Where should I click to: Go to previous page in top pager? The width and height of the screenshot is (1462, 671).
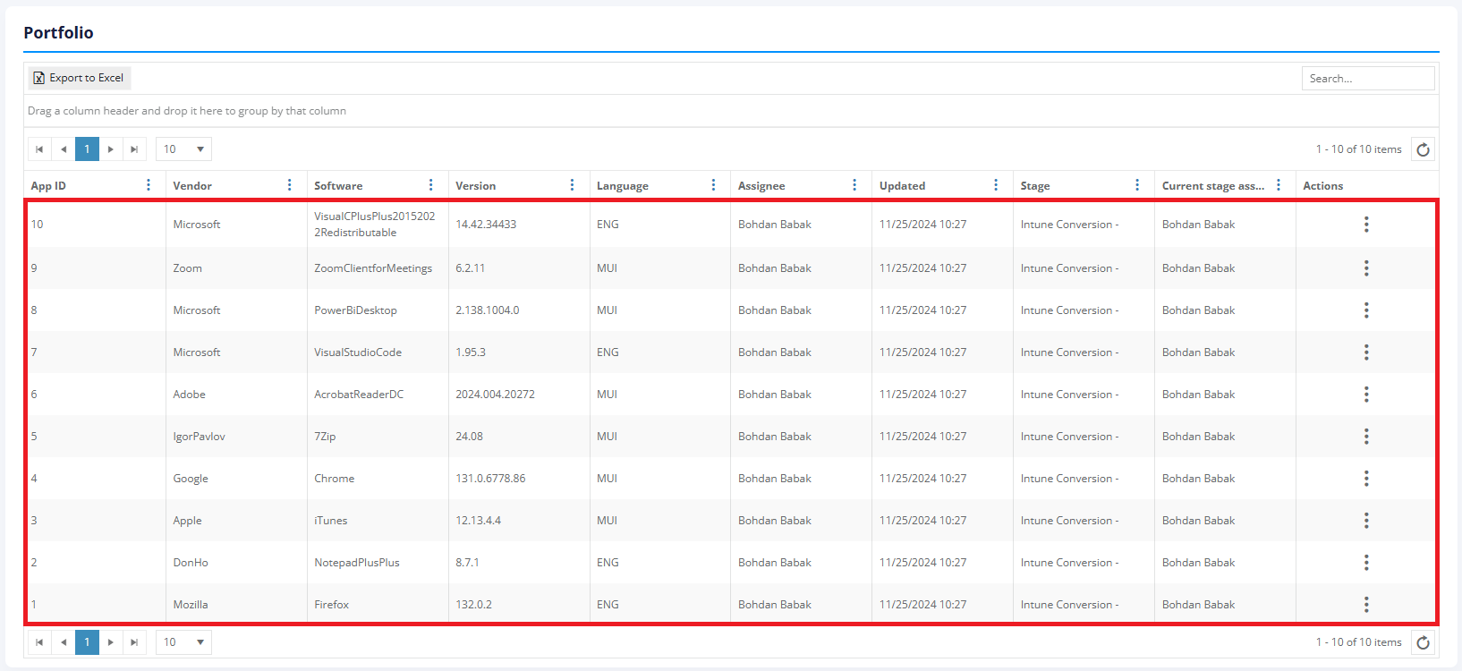(x=64, y=149)
